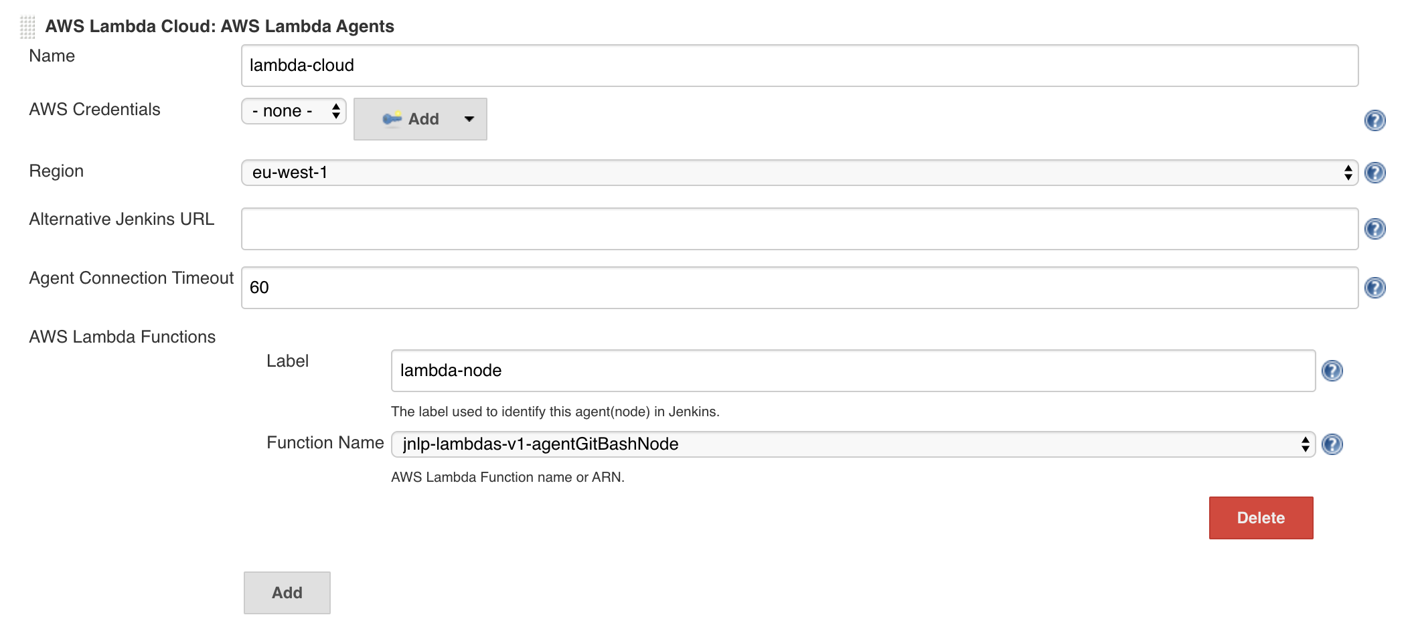Click the key icon on credentials Add button

click(392, 118)
